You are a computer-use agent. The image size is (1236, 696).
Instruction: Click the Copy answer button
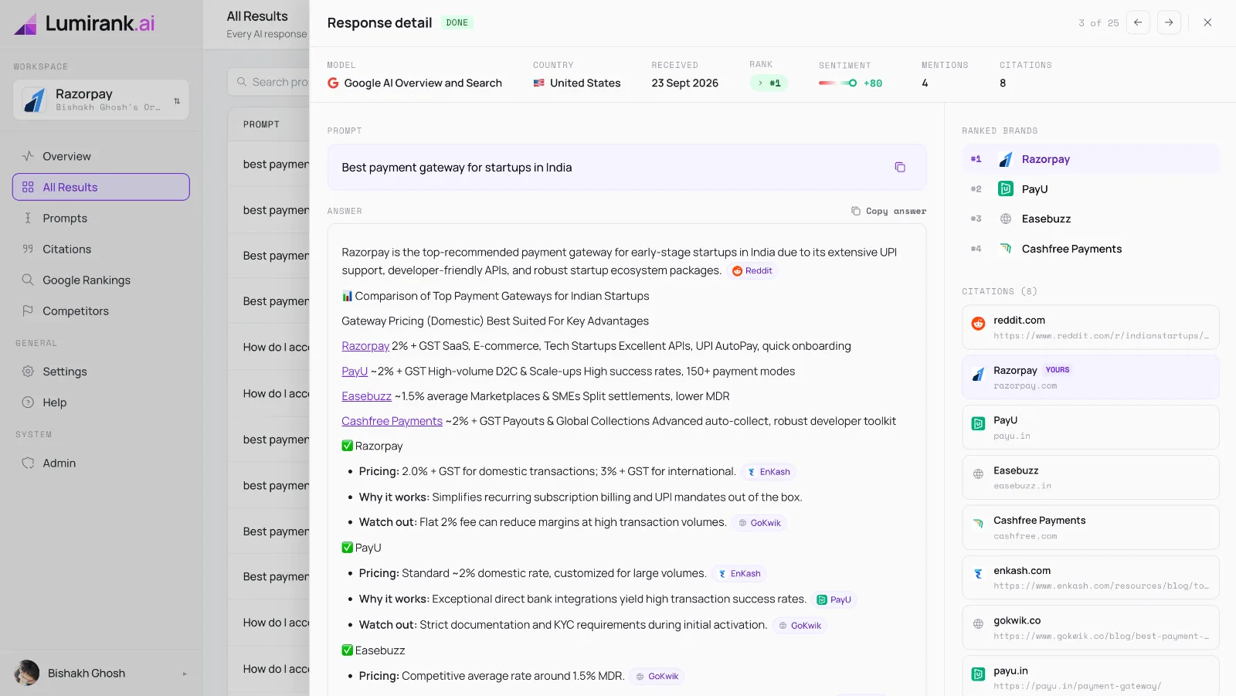[888, 211]
